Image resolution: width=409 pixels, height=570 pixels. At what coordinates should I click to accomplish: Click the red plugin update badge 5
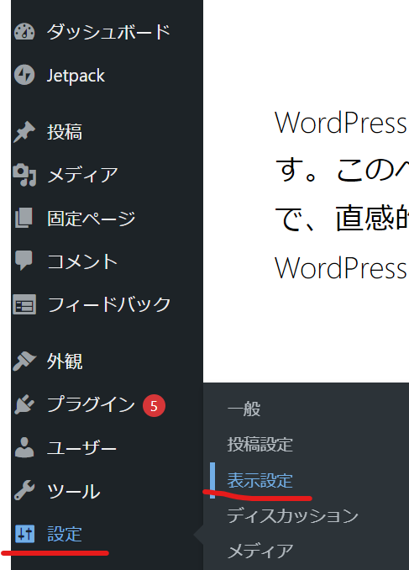click(x=154, y=405)
